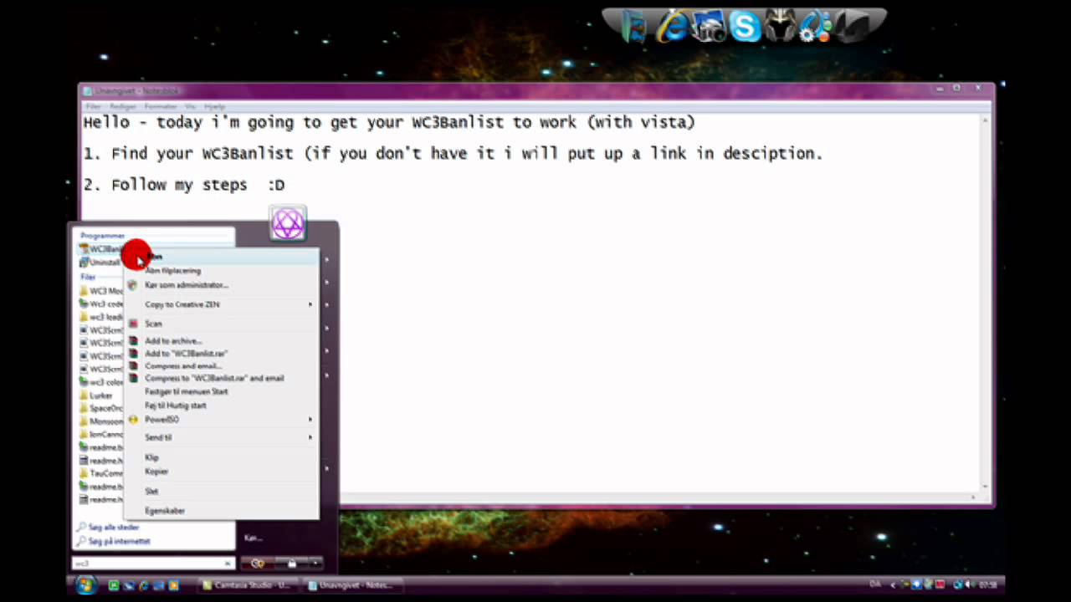Select the wc3 color file result
The width and height of the screenshot is (1071, 602).
pyautogui.click(x=100, y=382)
